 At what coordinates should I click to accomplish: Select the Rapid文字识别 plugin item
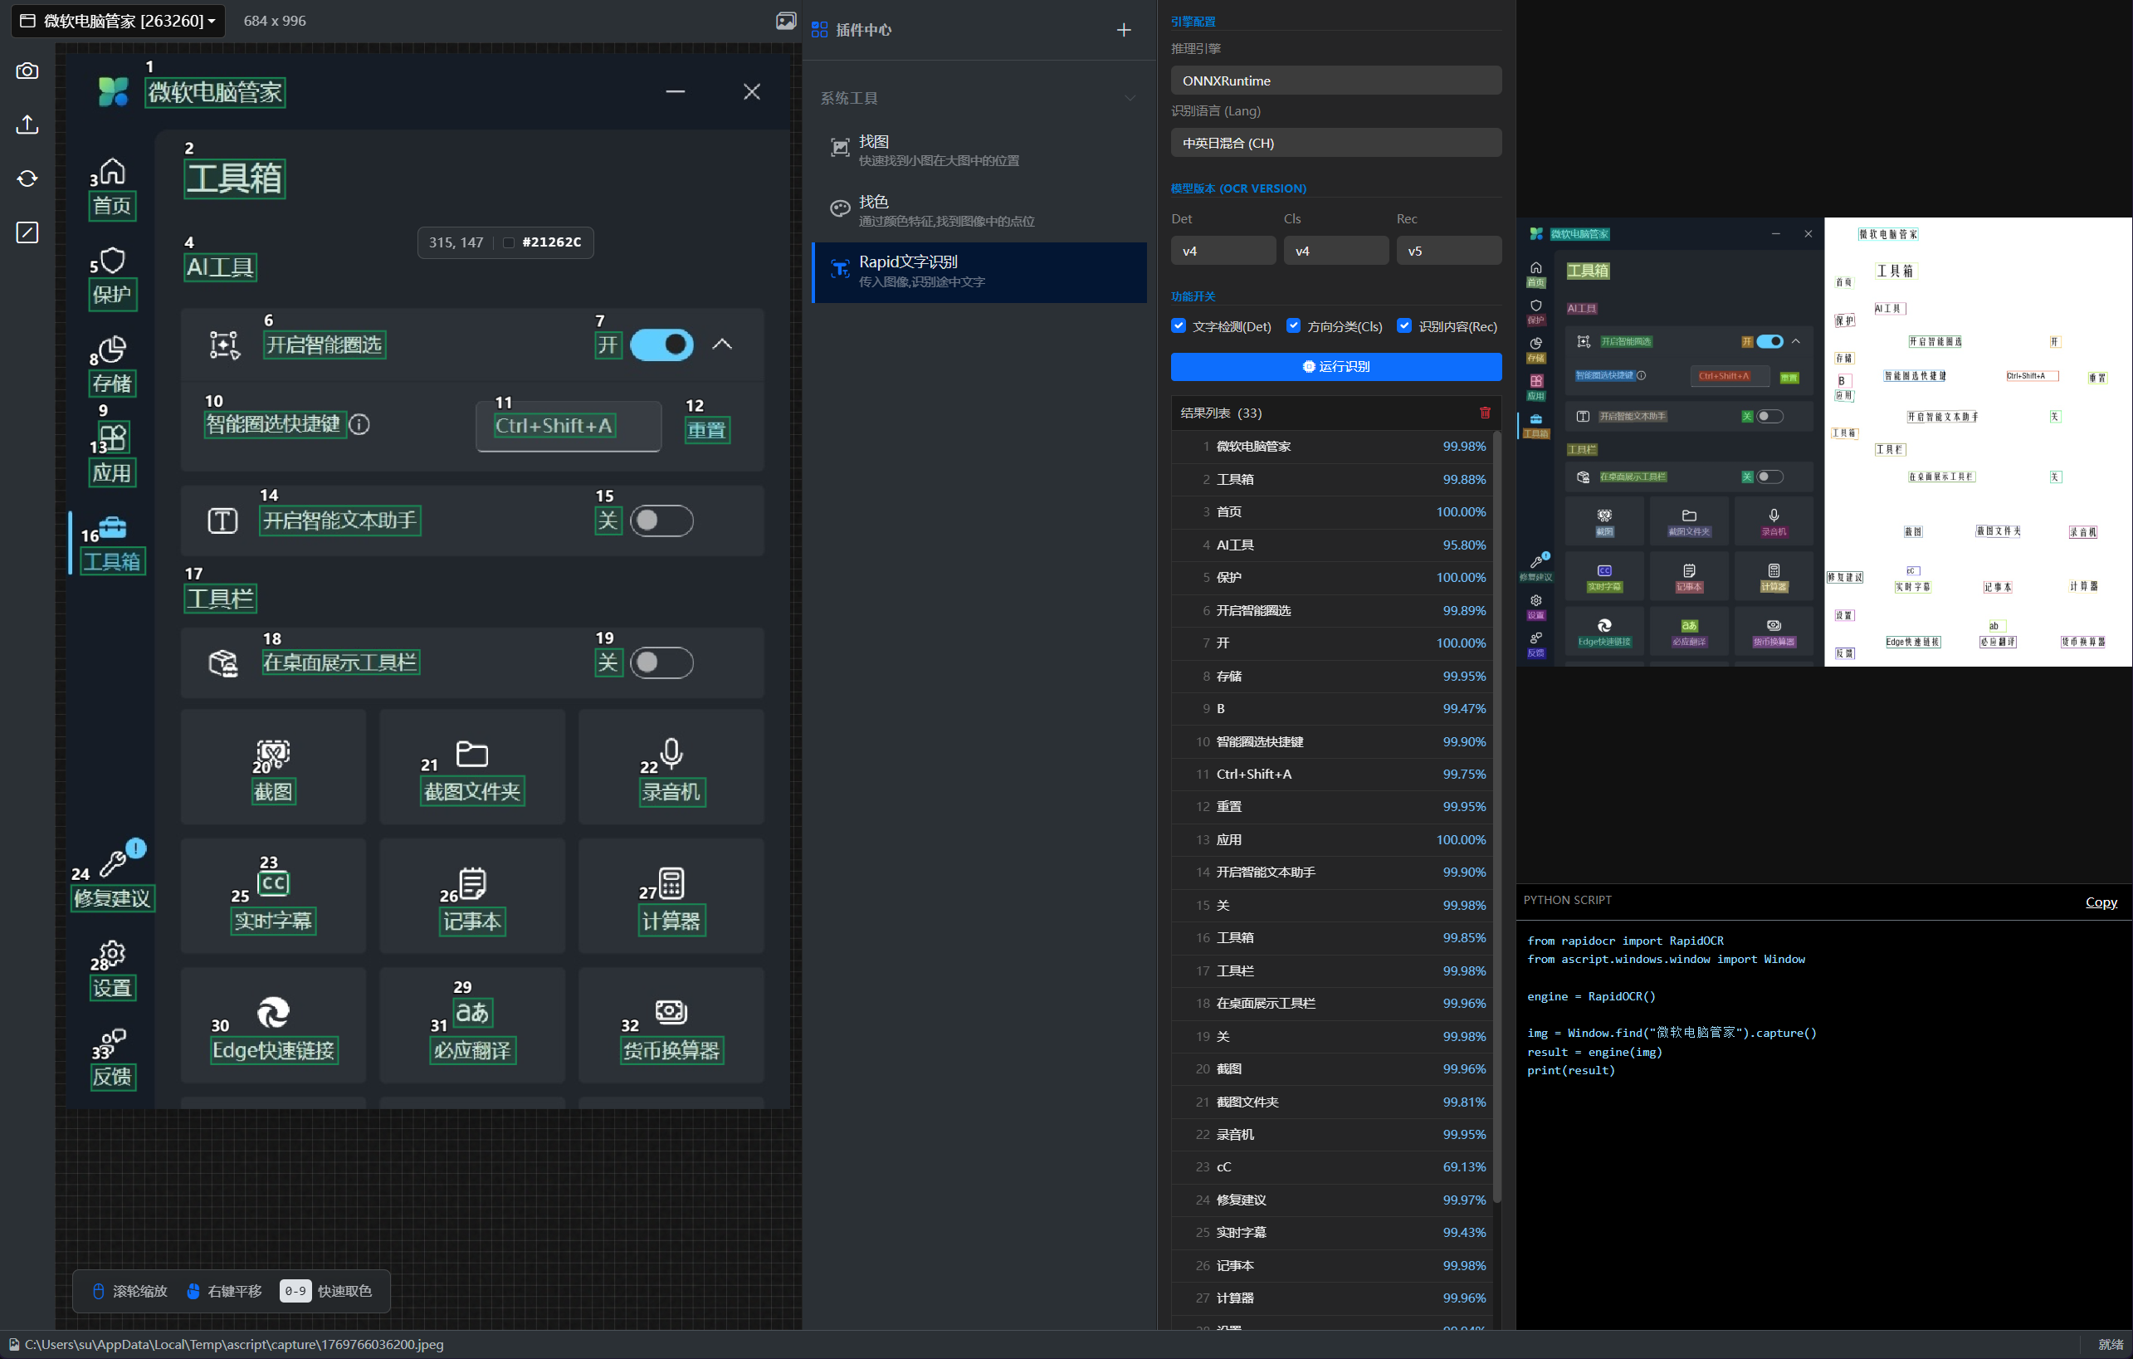pyautogui.click(x=979, y=271)
